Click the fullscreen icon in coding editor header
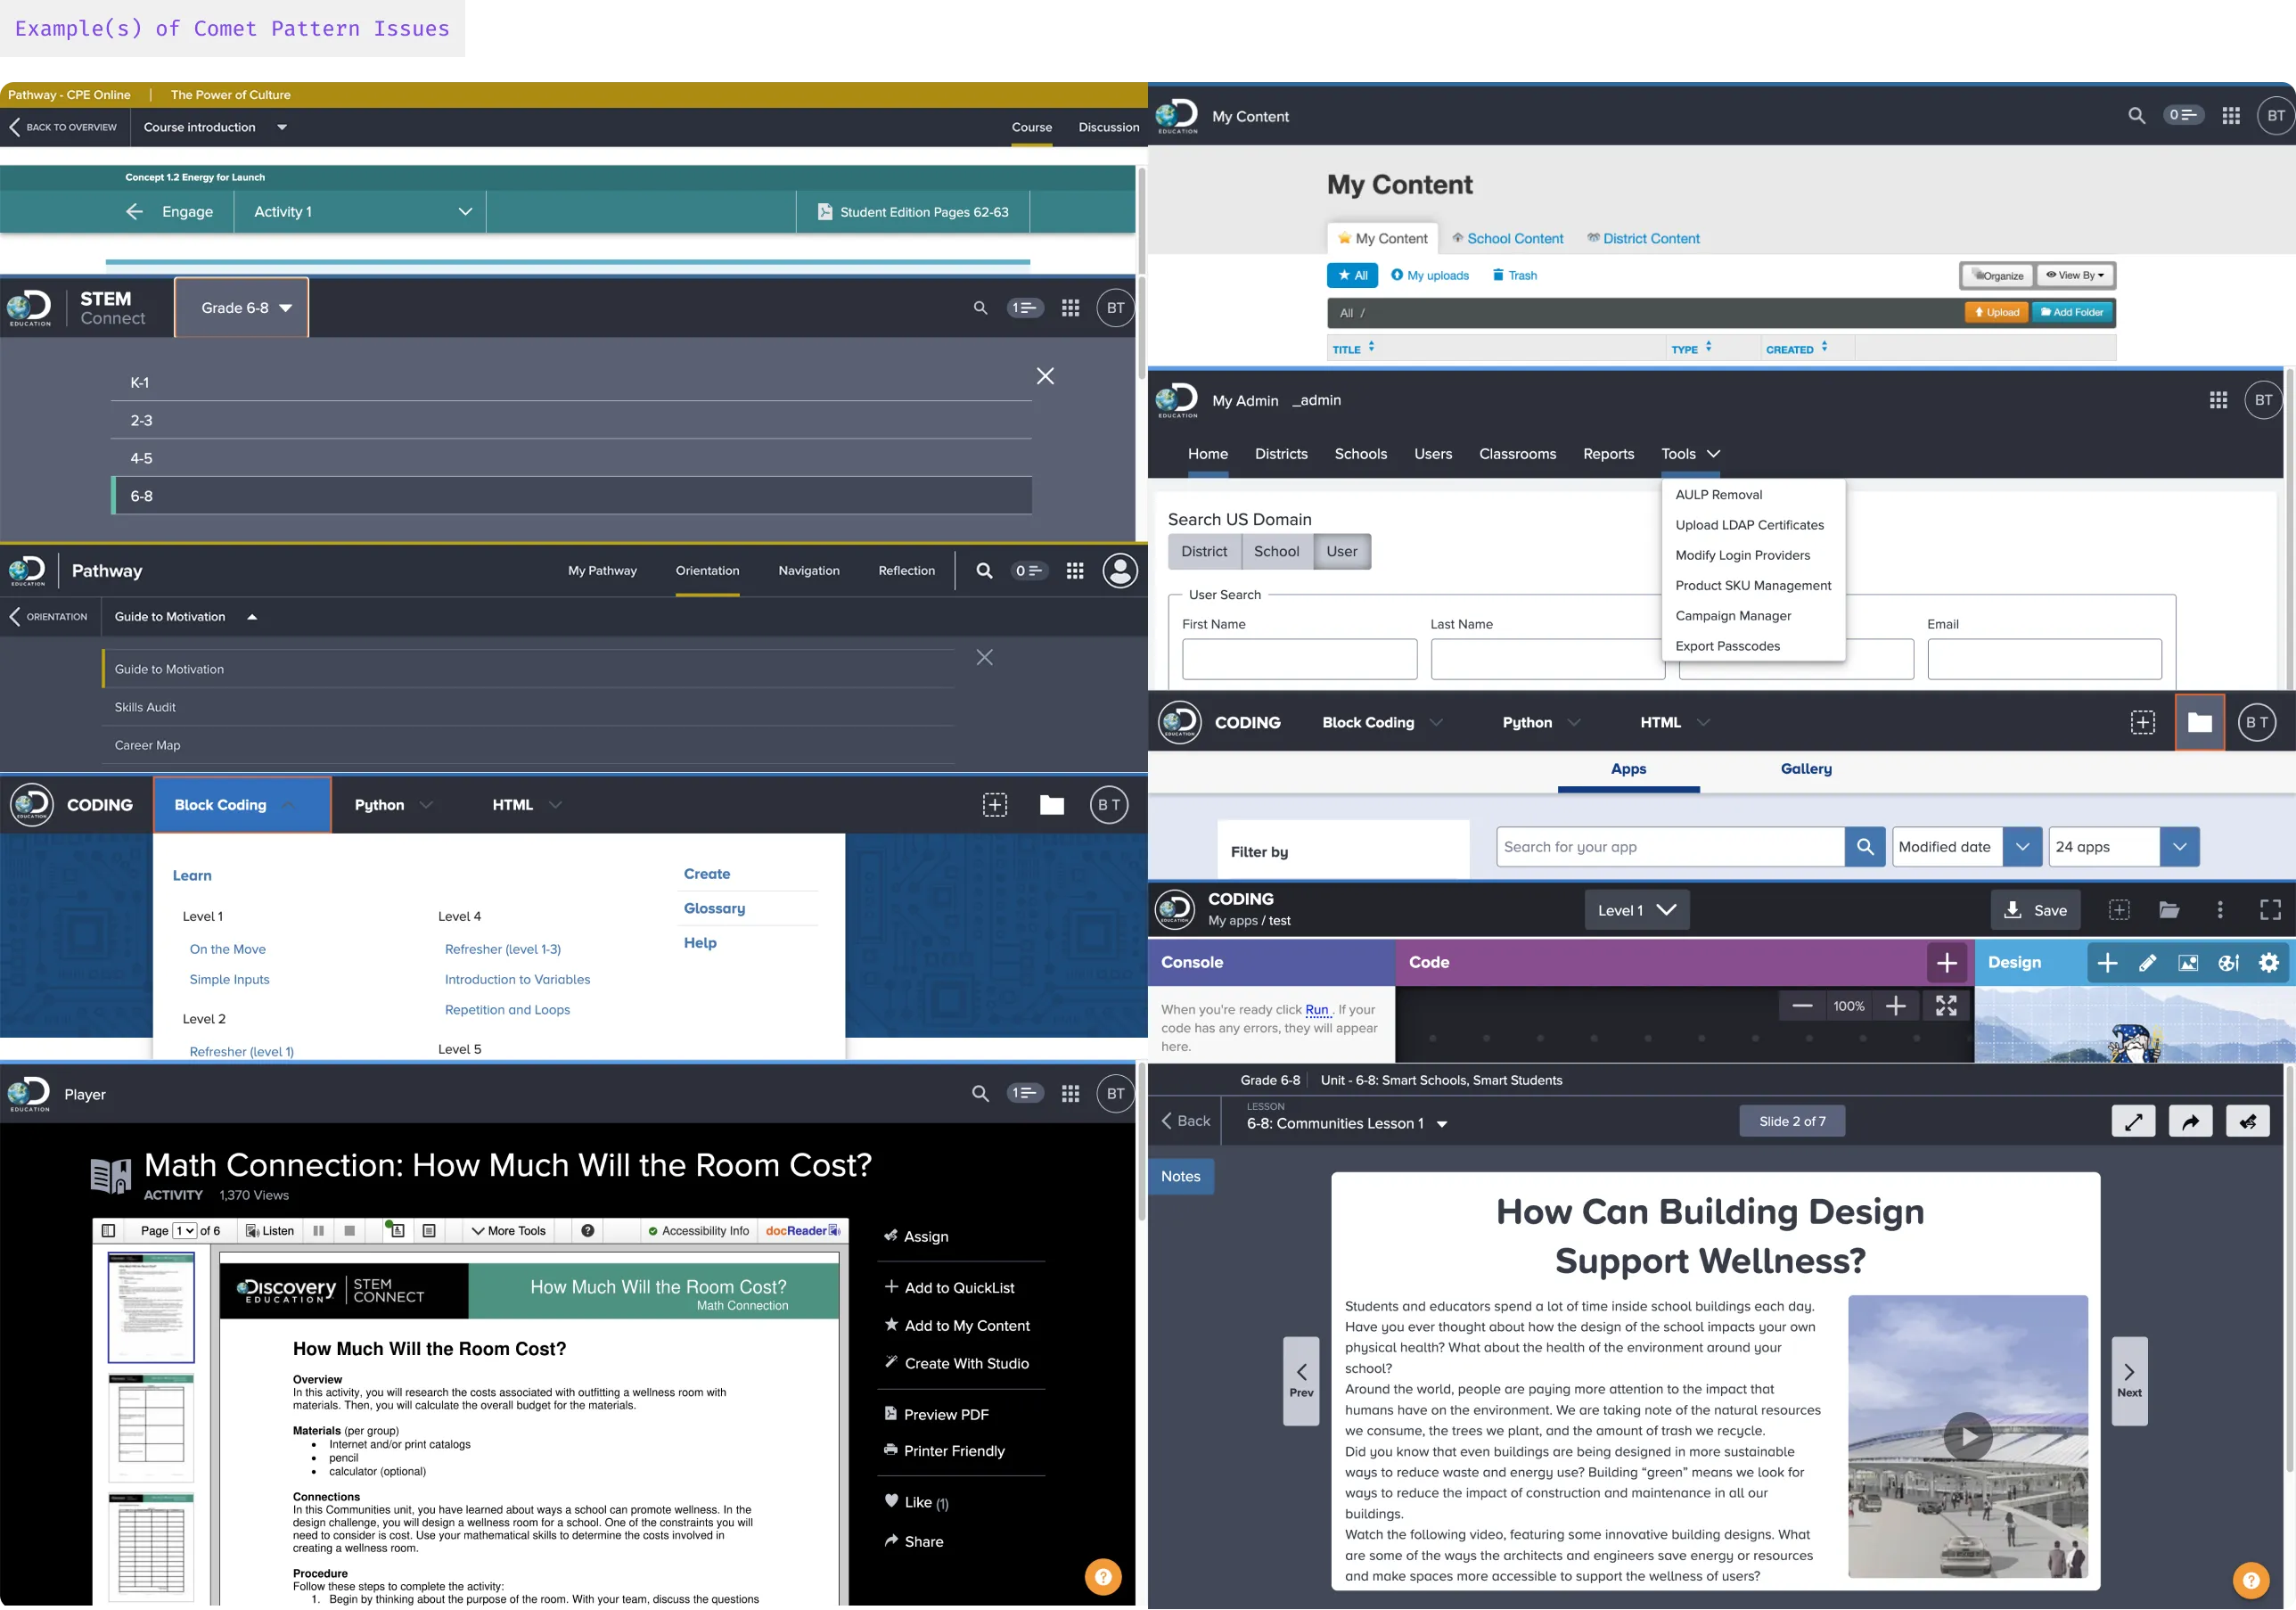The height and width of the screenshot is (1610, 2296). (2270, 910)
